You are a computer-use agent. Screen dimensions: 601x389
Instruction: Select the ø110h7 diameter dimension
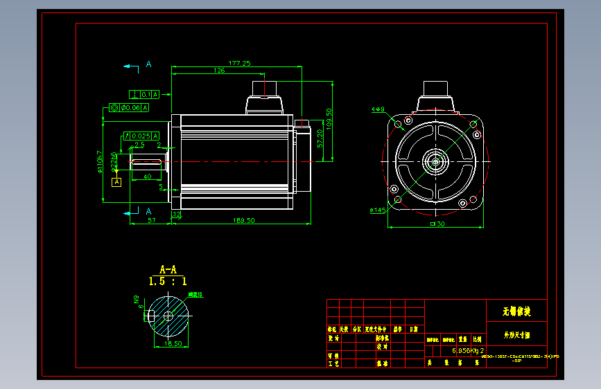click(100, 162)
